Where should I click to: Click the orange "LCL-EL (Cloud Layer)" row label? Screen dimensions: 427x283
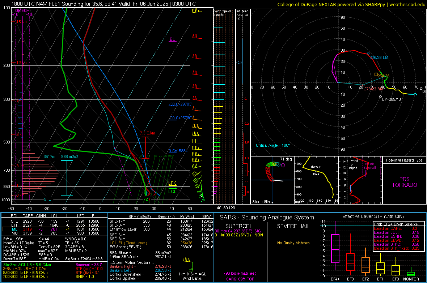point(128,243)
